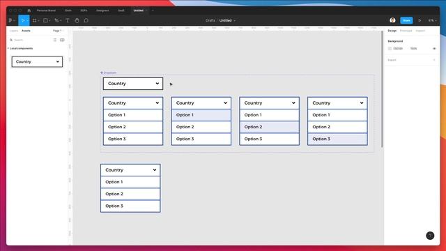Switch to the Assets tab
Screen dimensions: 446x251
coord(26,31)
